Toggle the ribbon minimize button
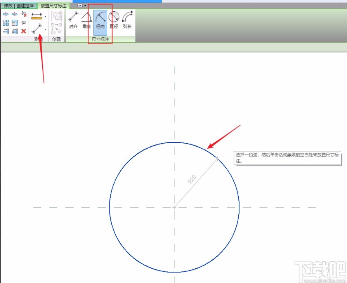This screenshot has width=347, height=283. (x=80, y=5)
